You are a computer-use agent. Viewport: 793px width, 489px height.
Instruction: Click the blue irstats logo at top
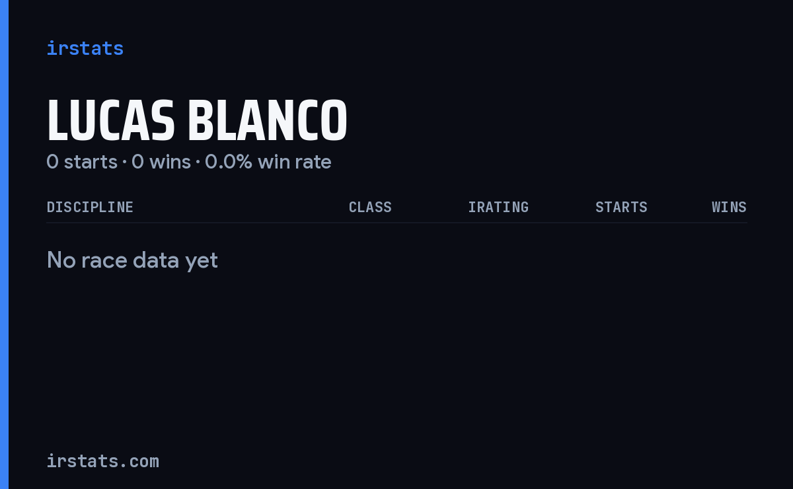pyautogui.click(x=85, y=48)
